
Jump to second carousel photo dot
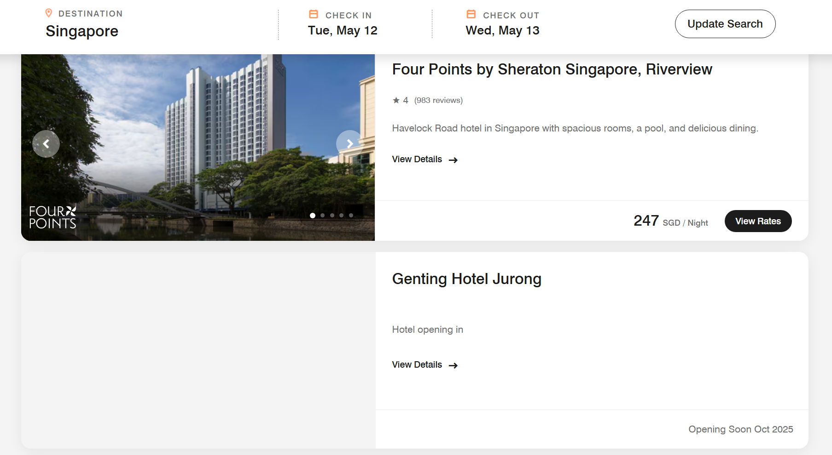[322, 216]
